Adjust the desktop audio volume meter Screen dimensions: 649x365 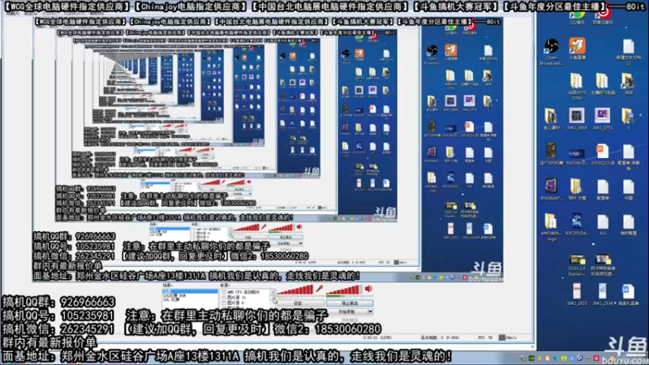tap(344, 290)
